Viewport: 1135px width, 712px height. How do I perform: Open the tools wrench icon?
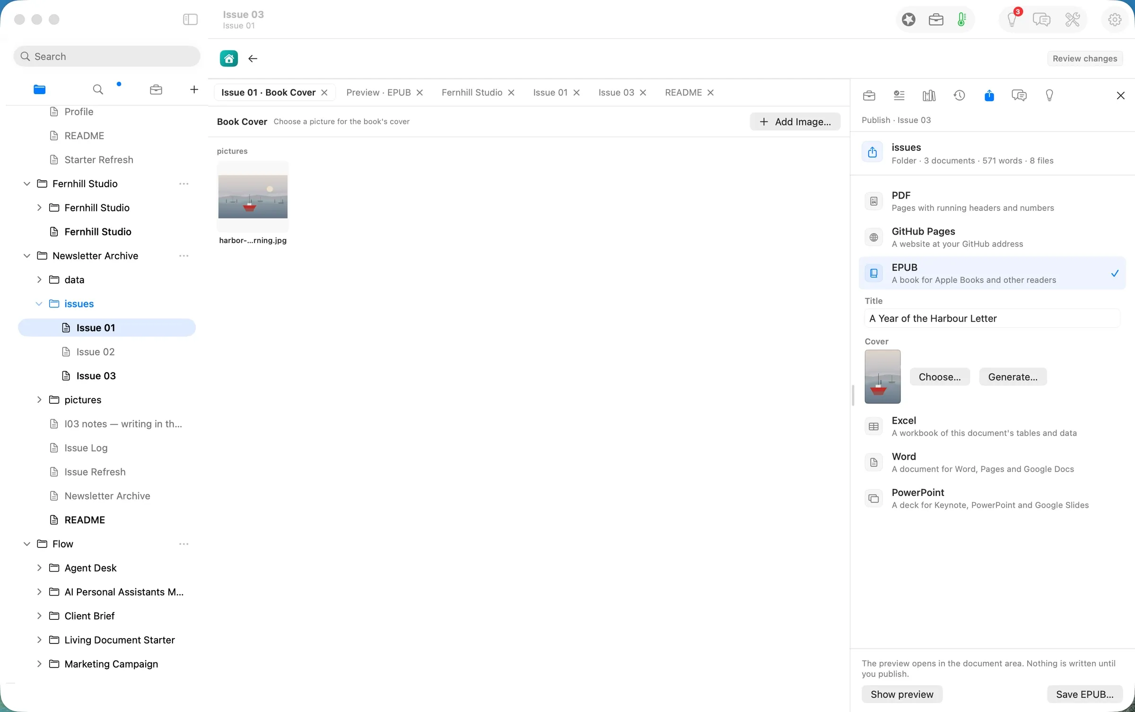pos(1073,19)
